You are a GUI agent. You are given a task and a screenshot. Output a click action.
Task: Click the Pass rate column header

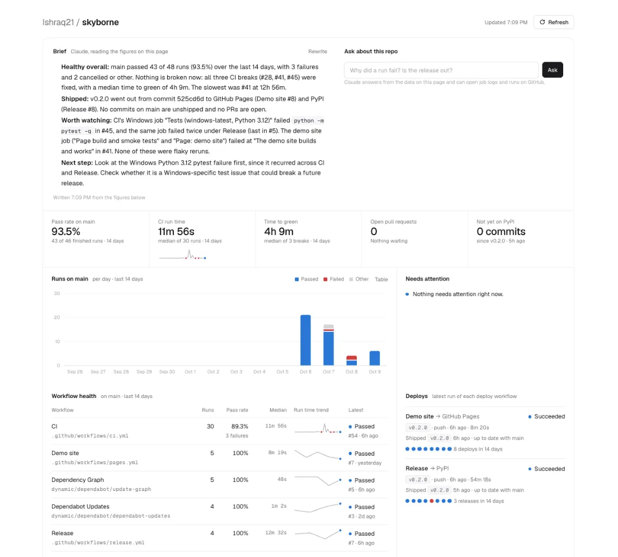click(237, 410)
